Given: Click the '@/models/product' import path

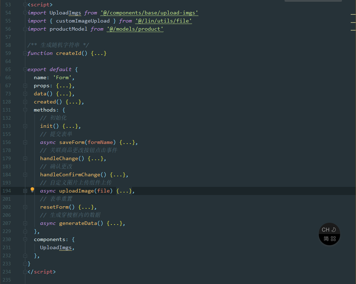Looking at the screenshot, I should pyautogui.click(x=135, y=29).
